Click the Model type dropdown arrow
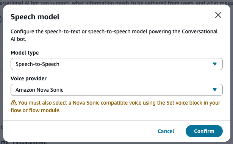 (214, 64)
